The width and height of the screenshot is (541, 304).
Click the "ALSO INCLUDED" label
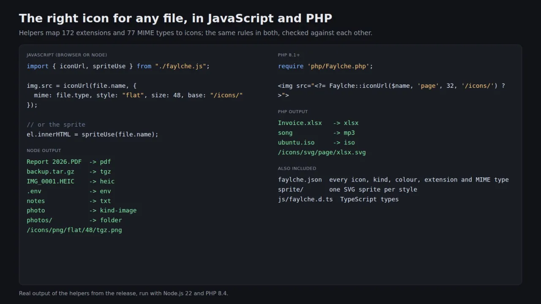point(297,168)
